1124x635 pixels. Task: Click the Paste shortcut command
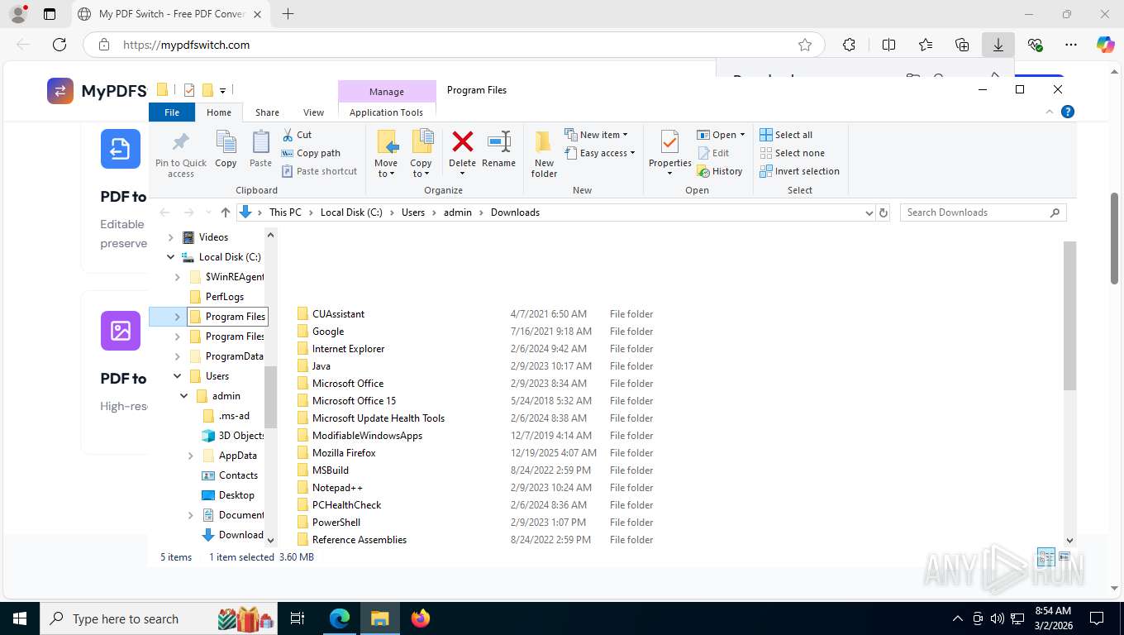[320, 171]
